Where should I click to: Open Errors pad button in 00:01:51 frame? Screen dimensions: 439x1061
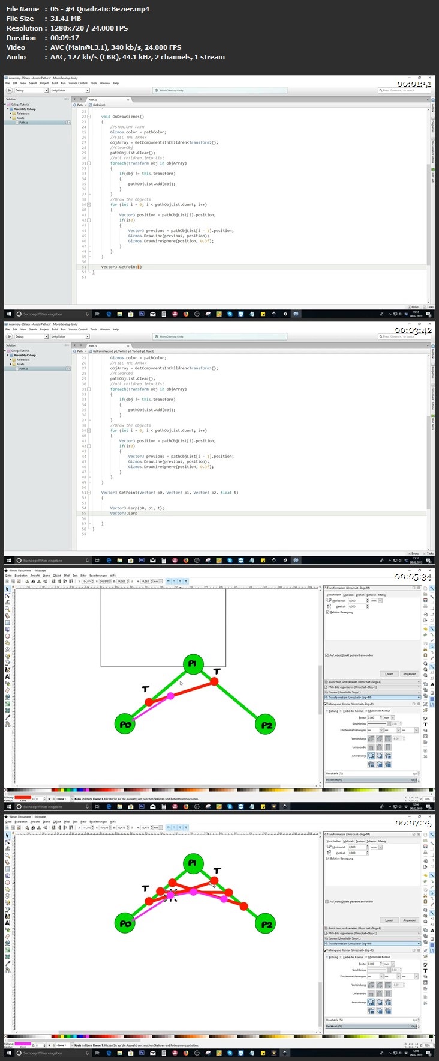(x=414, y=307)
